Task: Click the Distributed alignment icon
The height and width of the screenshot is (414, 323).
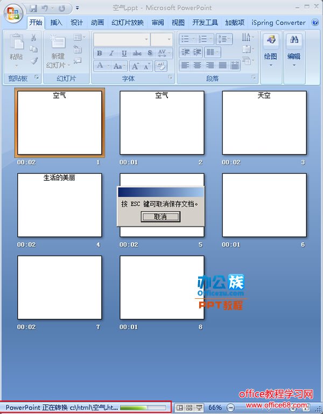Action: [x=235, y=65]
